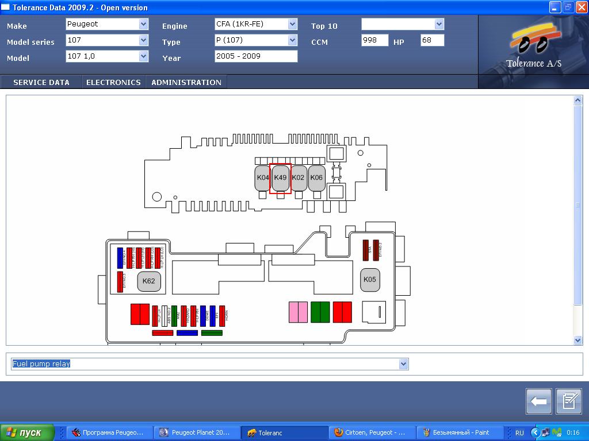Image resolution: width=589 pixels, height=441 pixels.
Task: Click the large green fuse block
Action: 320,312
